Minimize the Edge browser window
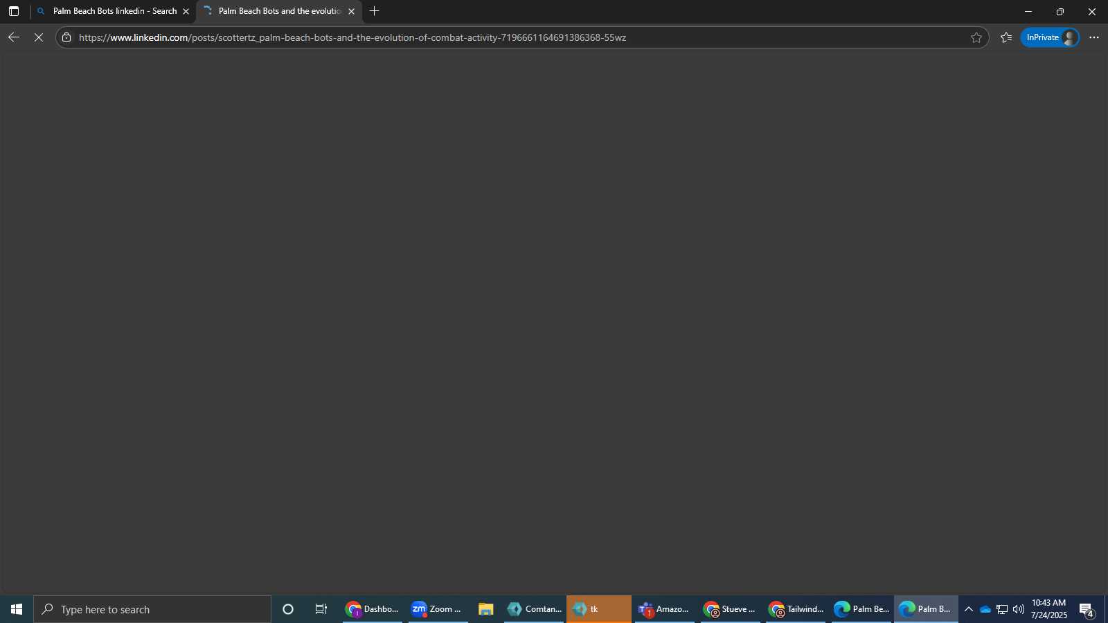This screenshot has height=623, width=1108. click(x=1028, y=11)
